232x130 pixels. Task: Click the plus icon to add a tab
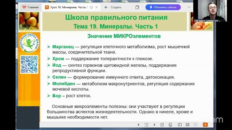point(106,7)
